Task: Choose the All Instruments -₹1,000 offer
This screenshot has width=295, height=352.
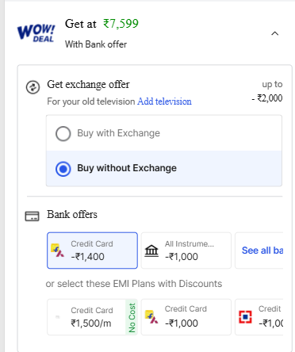Action: [x=186, y=251]
